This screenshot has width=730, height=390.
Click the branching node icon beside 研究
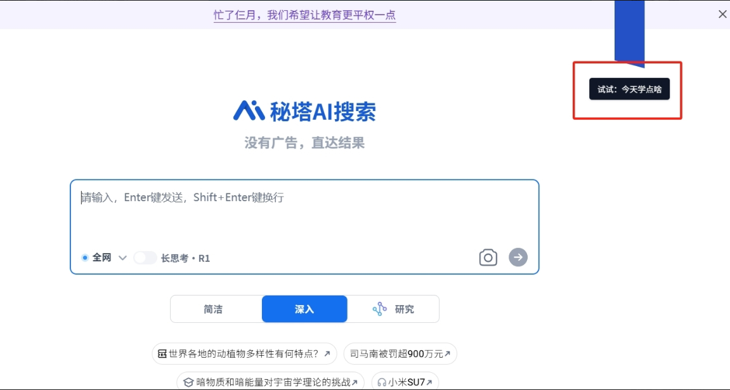pyautogui.click(x=379, y=309)
